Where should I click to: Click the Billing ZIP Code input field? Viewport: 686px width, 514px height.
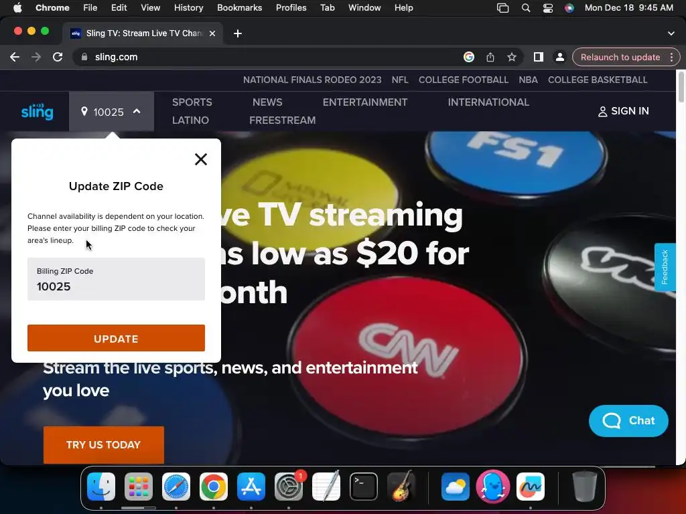[x=116, y=279]
